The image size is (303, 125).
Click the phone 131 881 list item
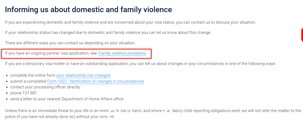pyautogui.click(x=24, y=93)
